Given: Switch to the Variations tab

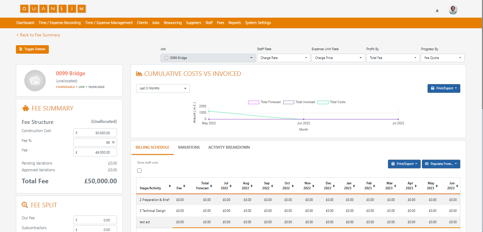Looking at the screenshot, I should (x=189, y=147).
